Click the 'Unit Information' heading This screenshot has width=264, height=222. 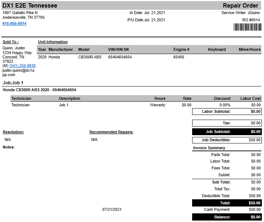[53, 42]
